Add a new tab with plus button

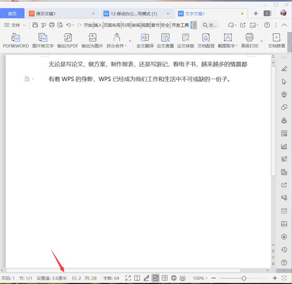(256, 14)
